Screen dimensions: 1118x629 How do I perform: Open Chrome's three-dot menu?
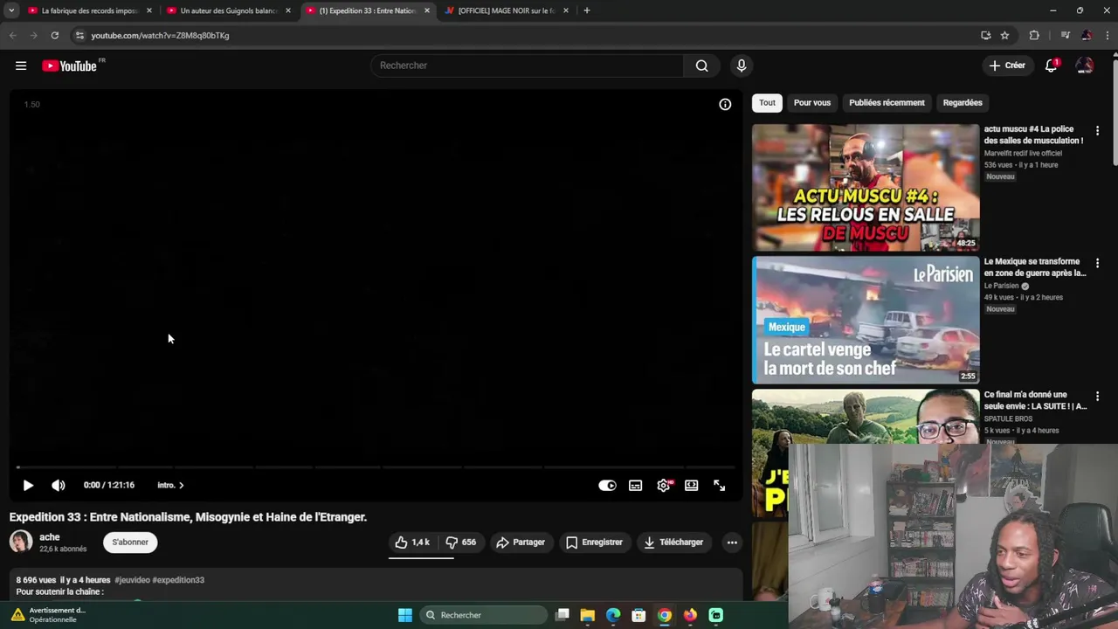click(1107, 35)
